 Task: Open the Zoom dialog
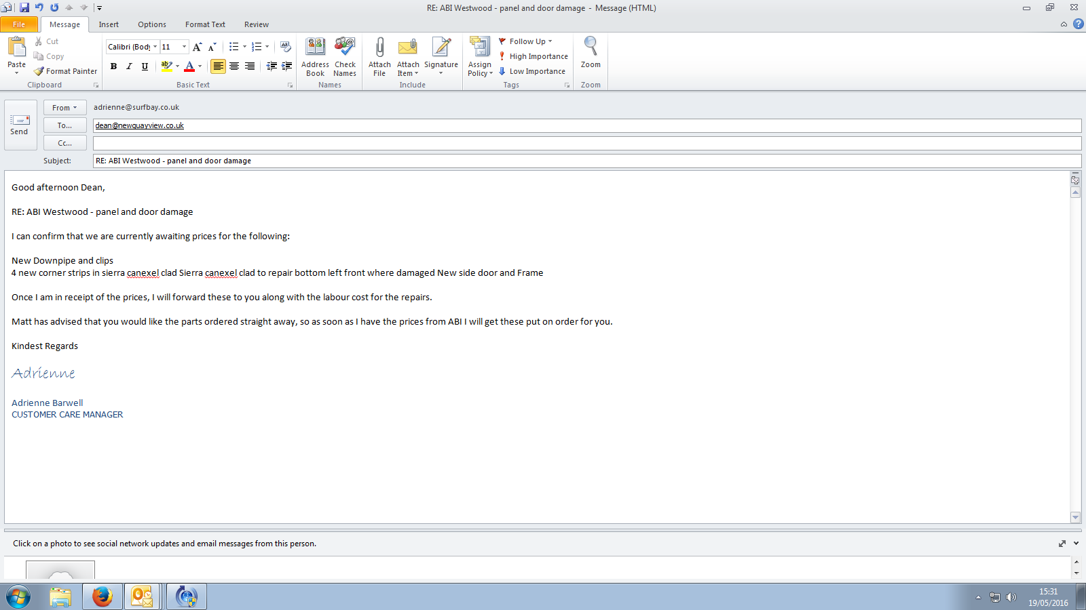591,54
